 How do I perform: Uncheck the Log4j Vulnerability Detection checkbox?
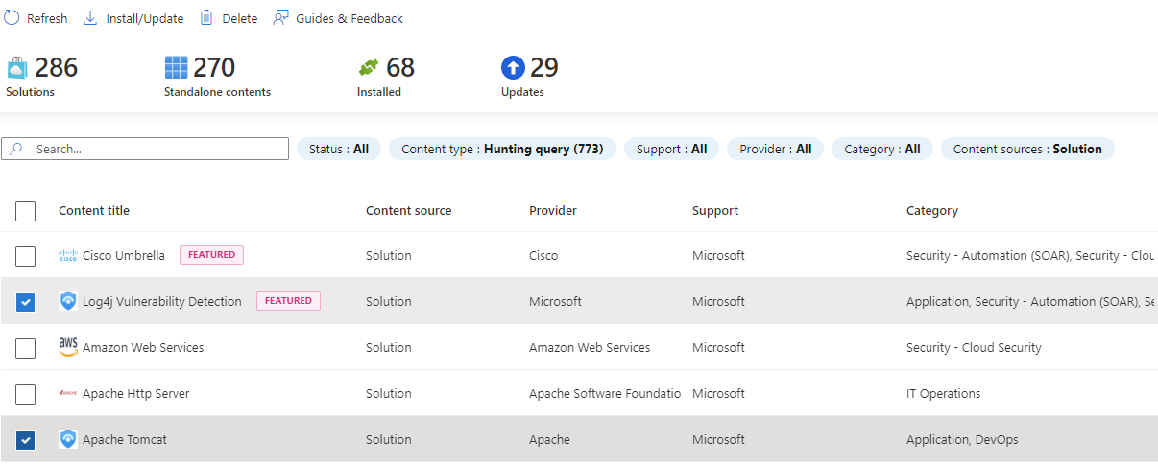click(26, 302)
